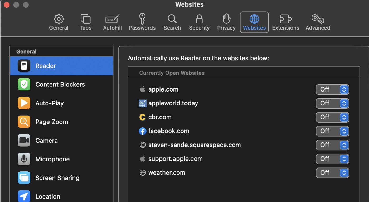Select Microphone in the sidebar

(x=52, y=159)
